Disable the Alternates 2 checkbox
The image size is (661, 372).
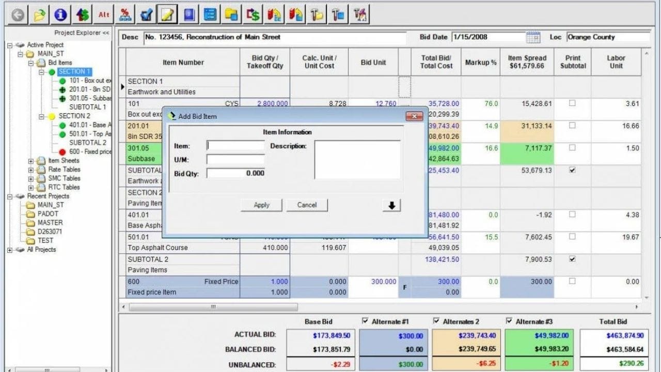pos(436,321)
